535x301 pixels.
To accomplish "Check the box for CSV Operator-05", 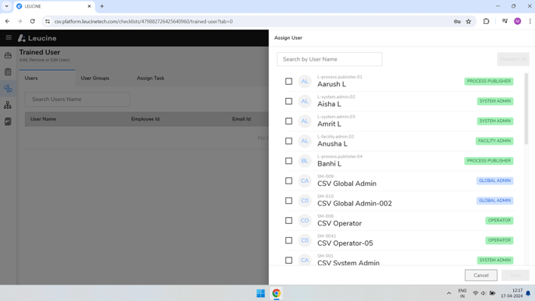I will tap(288, 240).
